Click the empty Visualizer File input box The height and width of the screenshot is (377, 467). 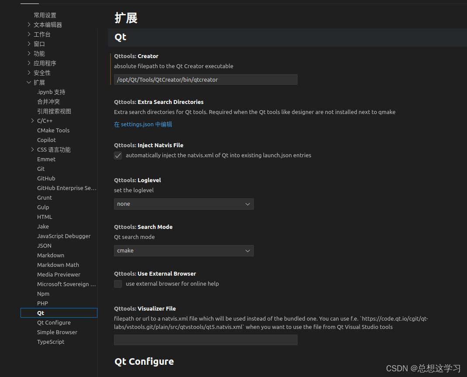[x=205, y=340]
